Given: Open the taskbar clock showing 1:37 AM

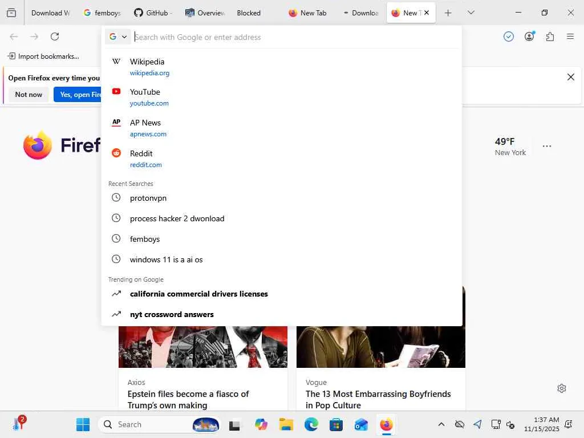Looking at the screenshot, I should [x=542, y=424].
